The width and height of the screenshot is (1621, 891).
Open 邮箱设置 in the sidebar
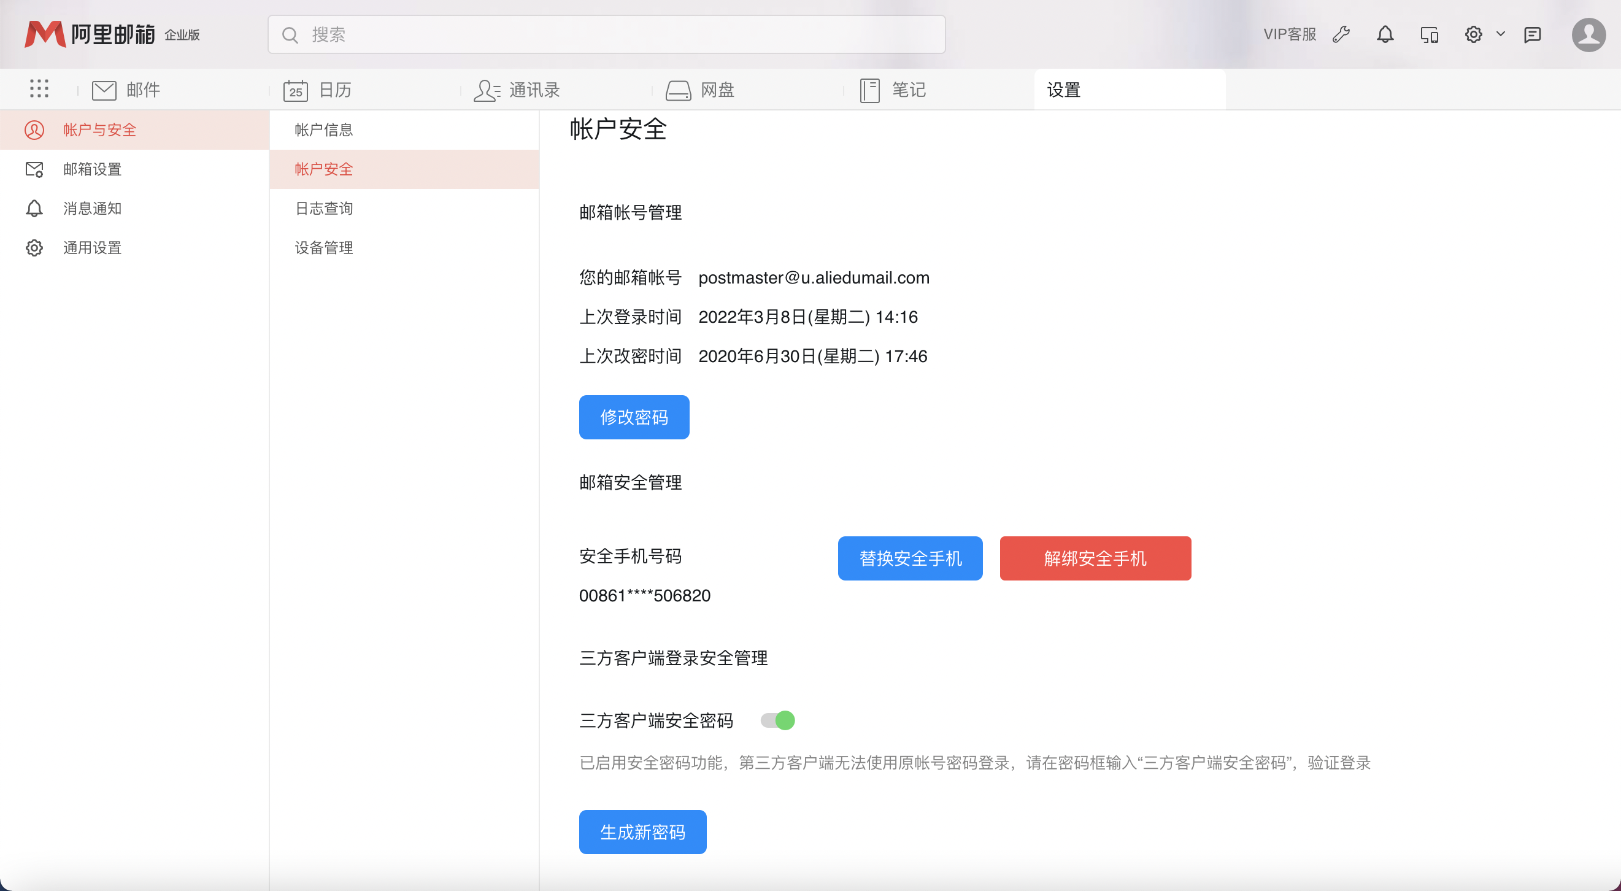pyautogui.click(x=134, y=169)
